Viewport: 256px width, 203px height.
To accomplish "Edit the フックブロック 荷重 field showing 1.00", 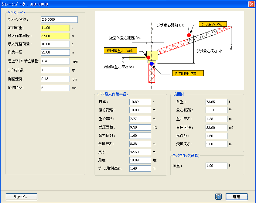I will pyautogui.click(x=217, y=166).
